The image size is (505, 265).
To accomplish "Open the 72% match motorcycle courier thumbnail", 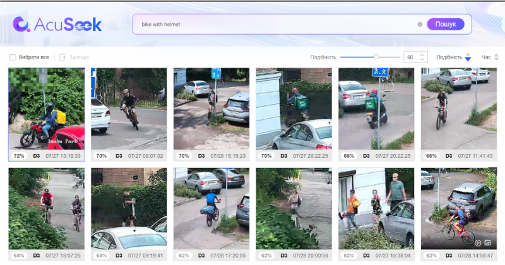I will (x=46, y=109).
